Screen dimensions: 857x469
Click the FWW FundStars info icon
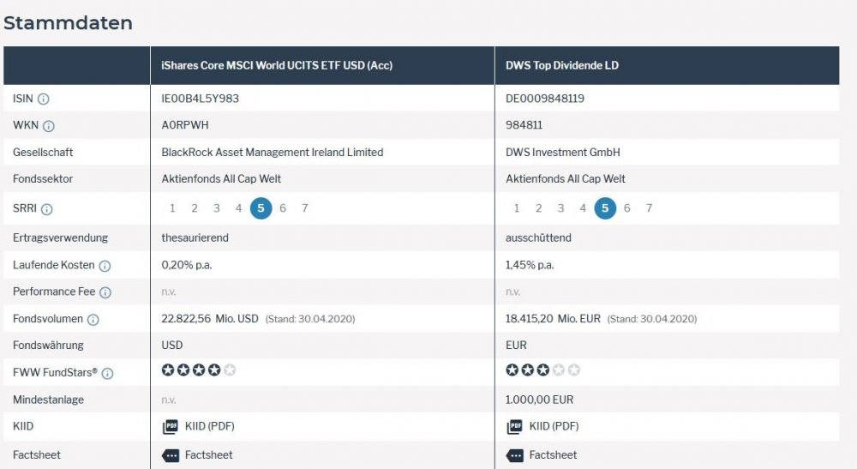(108, 373)
